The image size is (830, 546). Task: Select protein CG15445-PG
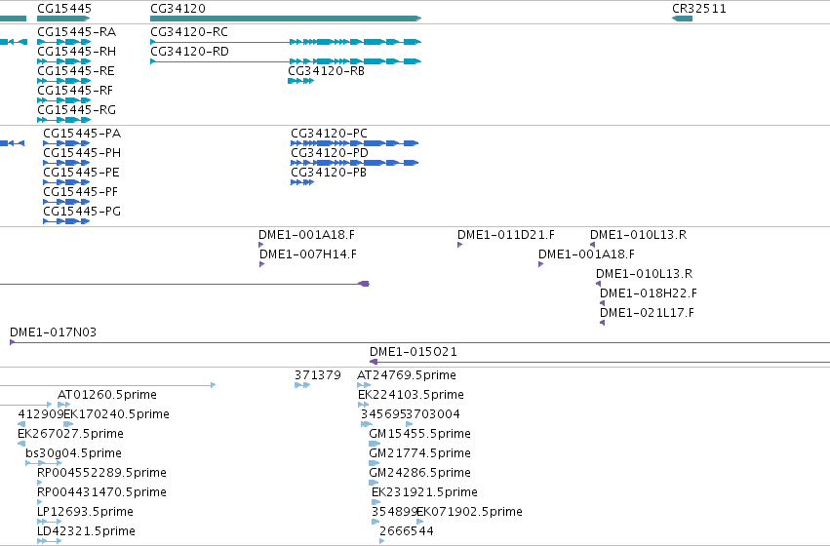click(82, 212)
